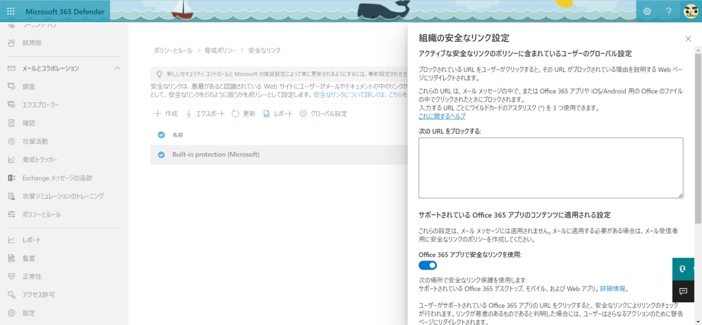
Task: Click the 監査 sidebar icon
Action: [11, 258]
